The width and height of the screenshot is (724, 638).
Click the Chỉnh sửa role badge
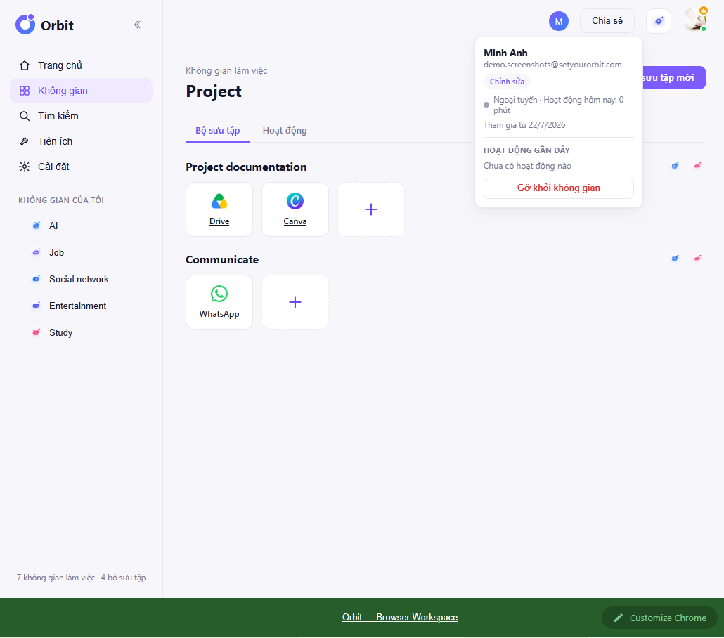507,82
